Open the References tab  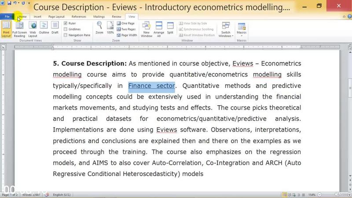[x=79, y=17]
